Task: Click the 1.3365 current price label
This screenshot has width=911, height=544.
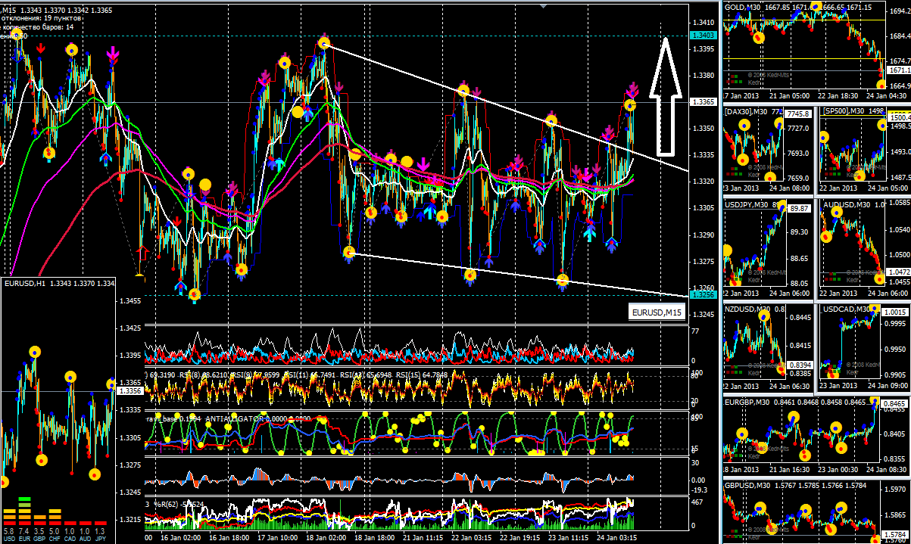Action: [703, 102]
